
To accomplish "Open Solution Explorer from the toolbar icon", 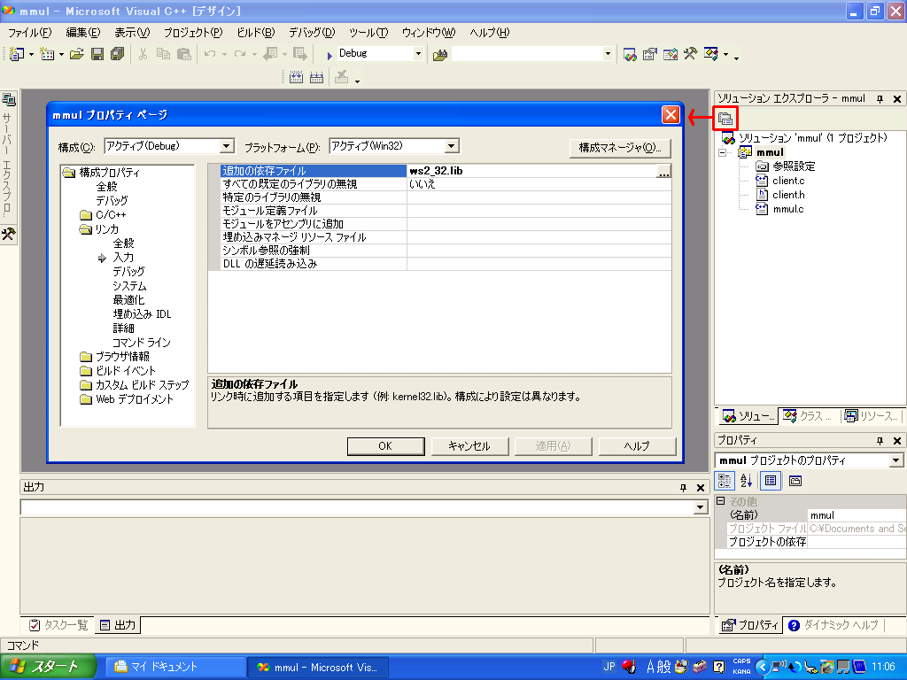I will coord(630,54).
